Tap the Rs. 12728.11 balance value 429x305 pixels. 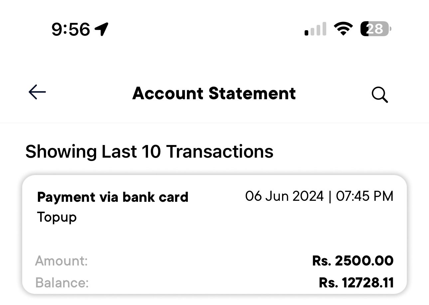coord(356,283)
